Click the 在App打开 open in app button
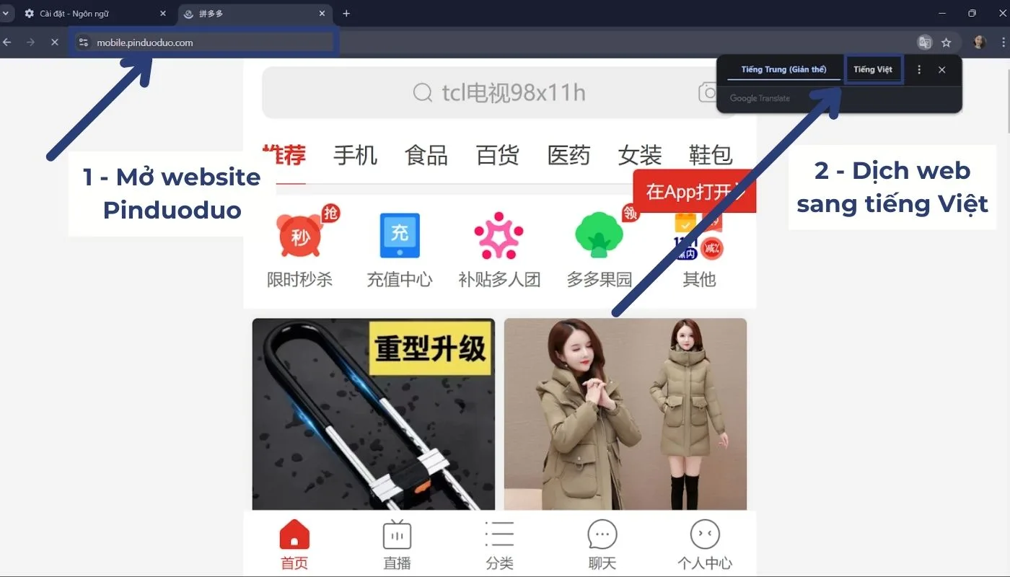The width and height of the screenshot is (1010, 577). 695,191
